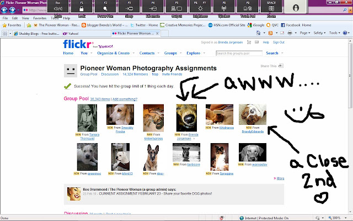This screenshot has height=221, width=353.
Task: Click the popup blocker status bar icon
Action: point(222,218)
